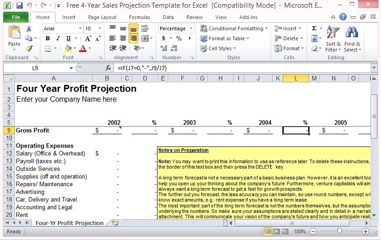The height and width of the screenshot is (240, 381).
Task: Open Find & Select binoculars tool
Action: [352, 38]
